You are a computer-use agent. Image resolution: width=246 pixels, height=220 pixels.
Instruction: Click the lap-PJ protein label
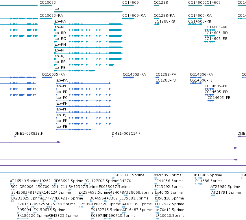61,115
